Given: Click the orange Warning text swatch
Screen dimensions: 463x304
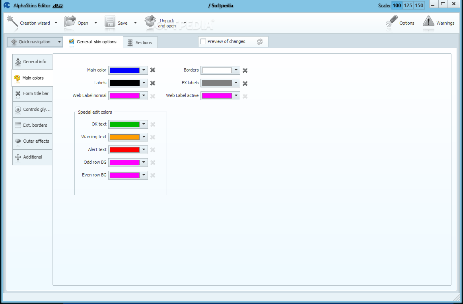Looking at the screenshot, I should (x=125, y=137).
